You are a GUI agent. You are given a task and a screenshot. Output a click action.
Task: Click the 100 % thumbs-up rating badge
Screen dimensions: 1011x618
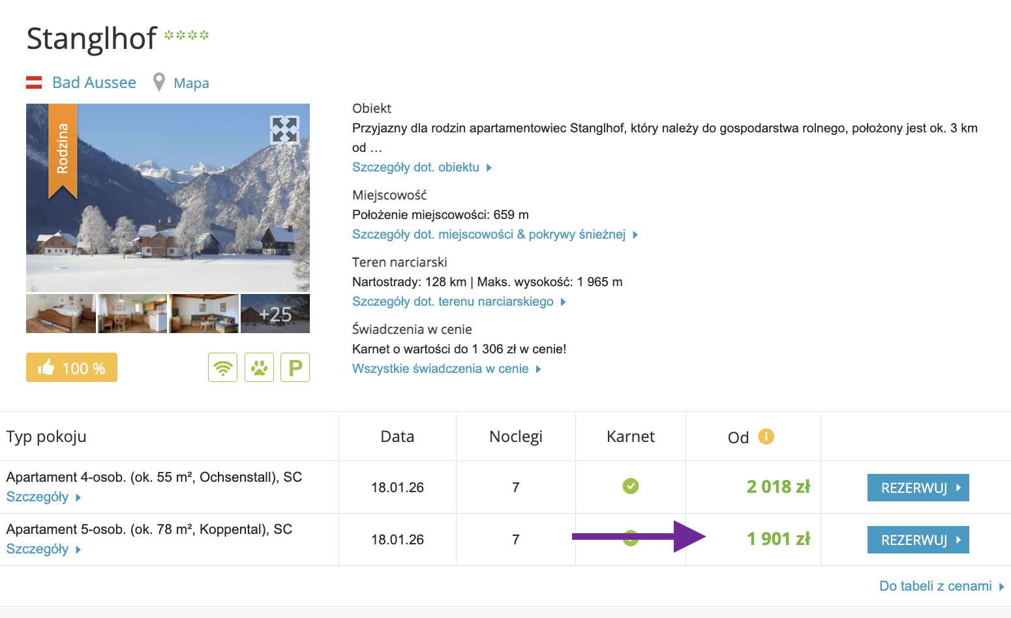tap(72, 368)
